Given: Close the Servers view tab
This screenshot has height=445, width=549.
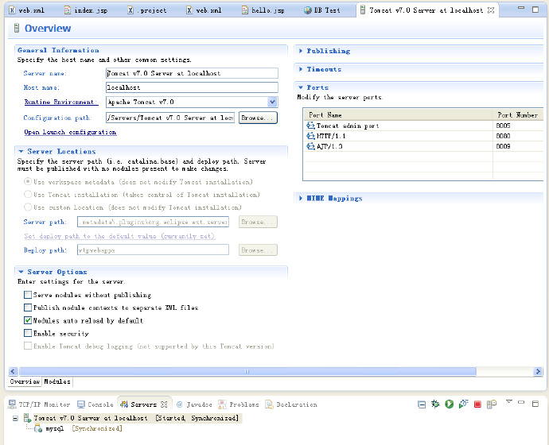Looking at the screenshot, I should coord(164,404).
